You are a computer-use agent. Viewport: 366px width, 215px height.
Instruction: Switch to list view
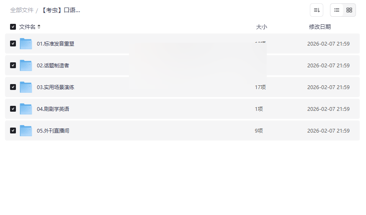click(337, 10)
